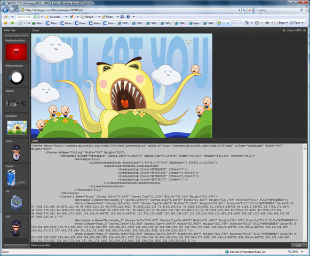Open the search provider dropdown arrow
Screen dimensions: 310x256
pos(306,10)
